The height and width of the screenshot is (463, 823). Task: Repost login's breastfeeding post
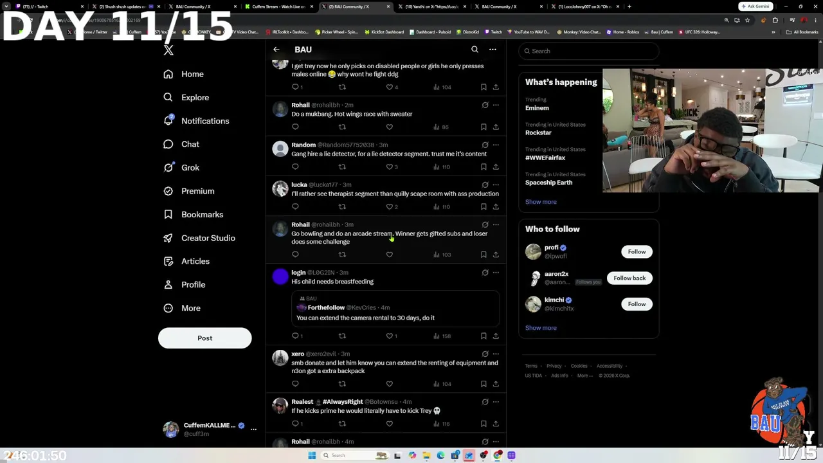[x=342, y=336]
